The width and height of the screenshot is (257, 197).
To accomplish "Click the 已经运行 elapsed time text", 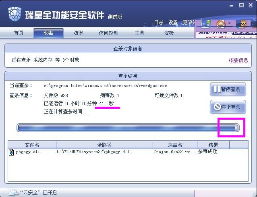I will point(79,104).
